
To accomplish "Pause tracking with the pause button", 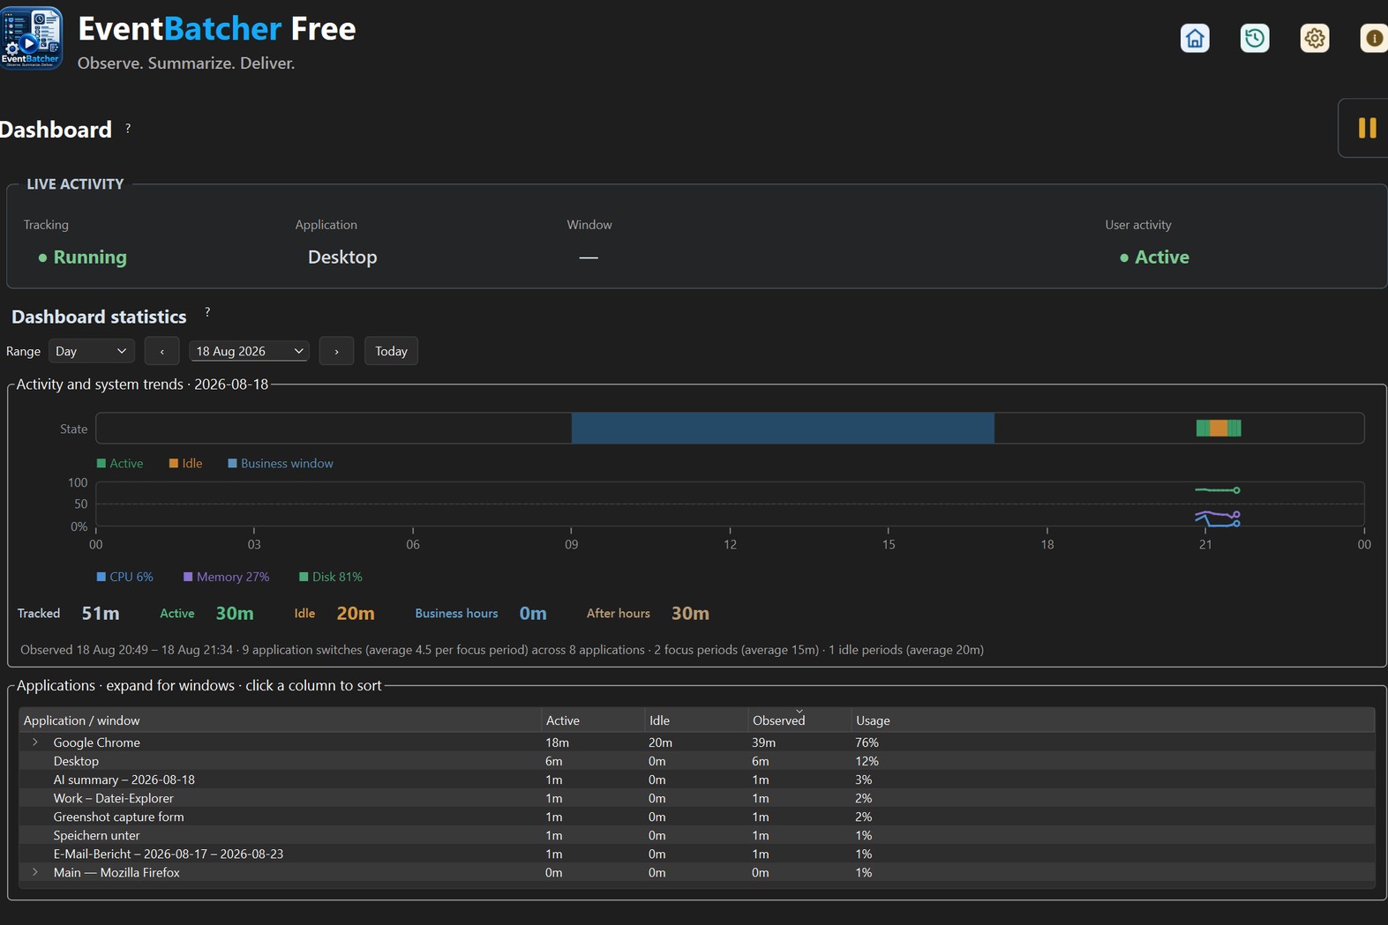I will (x=1367, y=128).
